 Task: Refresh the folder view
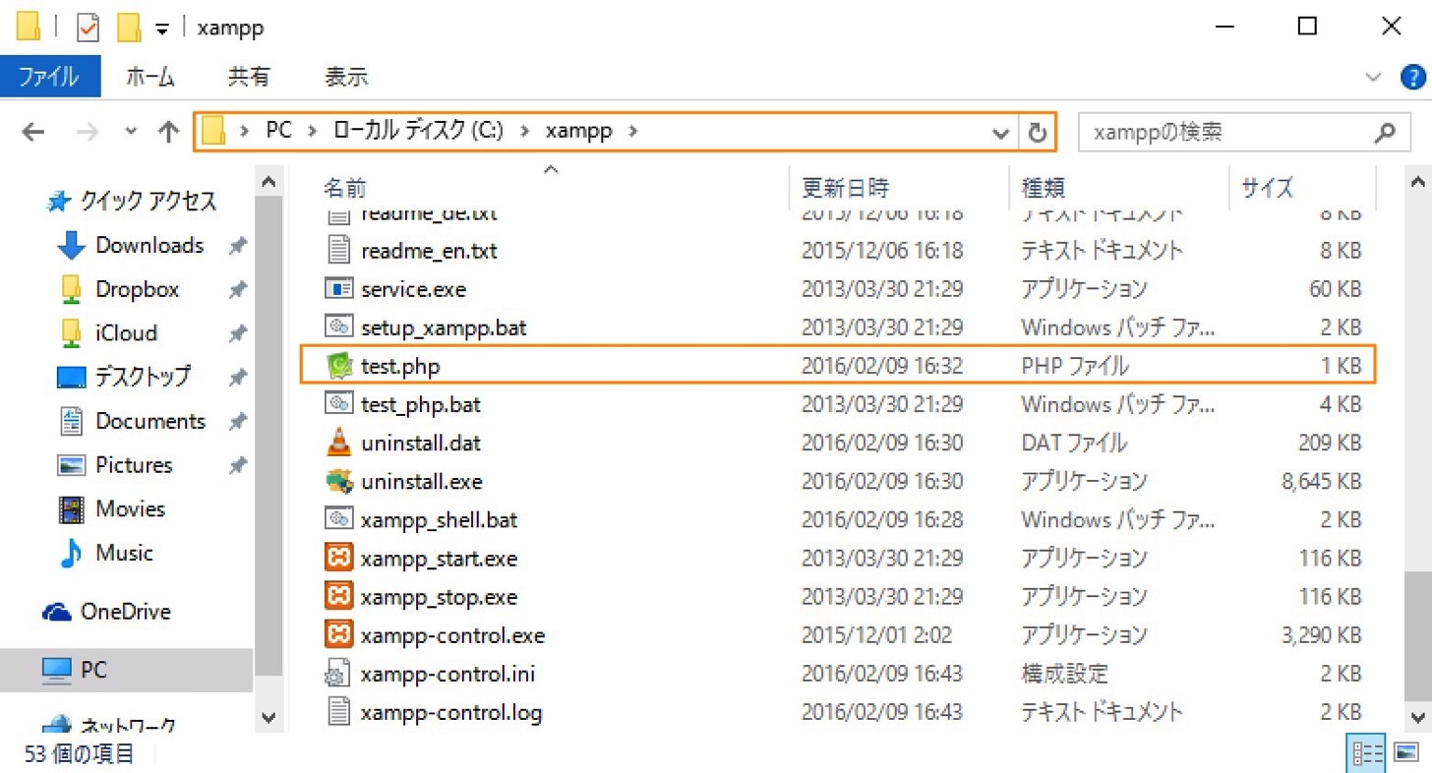click(x=1037, y=133)
